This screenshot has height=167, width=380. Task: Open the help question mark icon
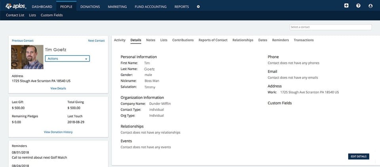(x=358, y=6)
